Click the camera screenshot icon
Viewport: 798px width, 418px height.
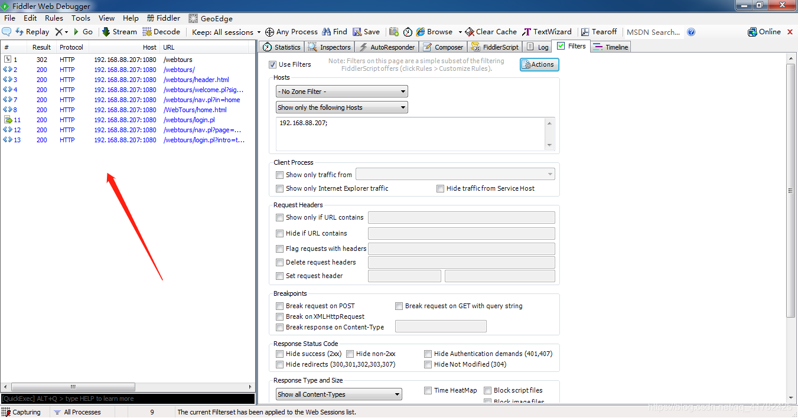pyautogui.click(x=393, y=32)
